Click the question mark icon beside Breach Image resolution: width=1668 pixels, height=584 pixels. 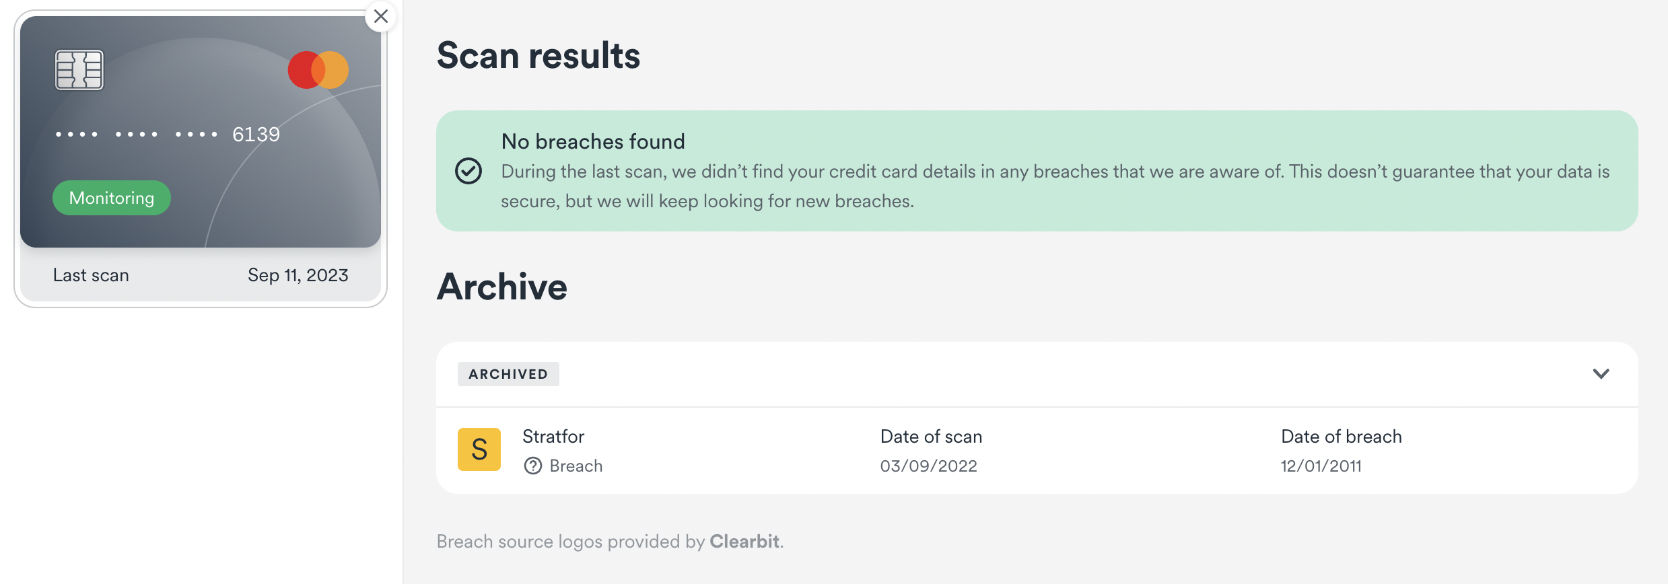533,466
